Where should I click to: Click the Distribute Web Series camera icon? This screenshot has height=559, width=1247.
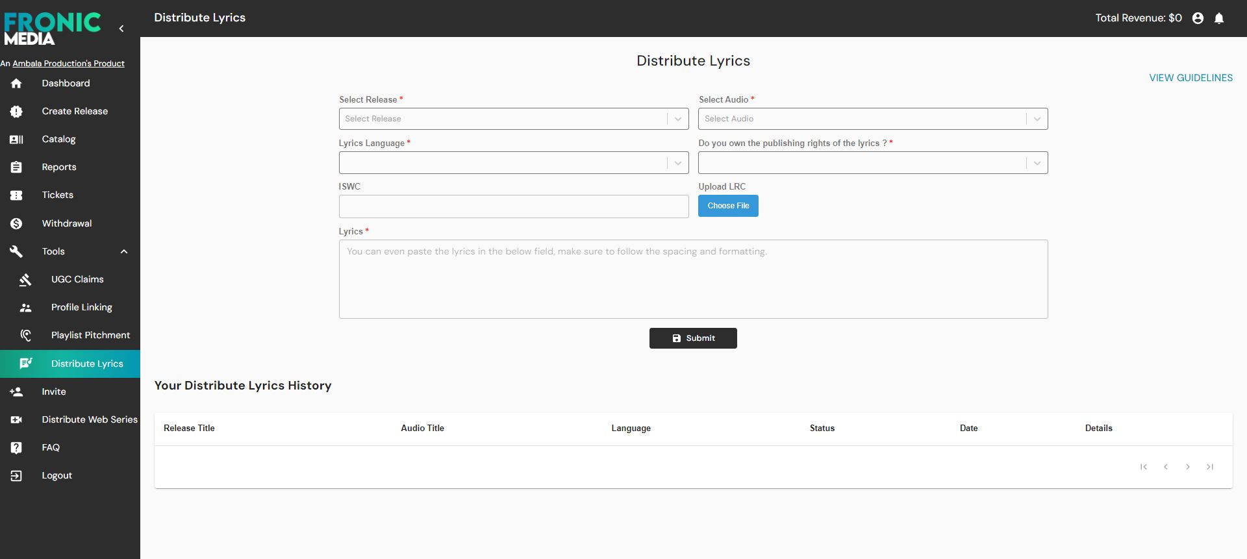(16, 420)
